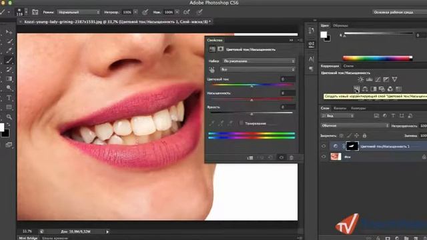Toggle lock position in Layers panel

click(357, 135)
